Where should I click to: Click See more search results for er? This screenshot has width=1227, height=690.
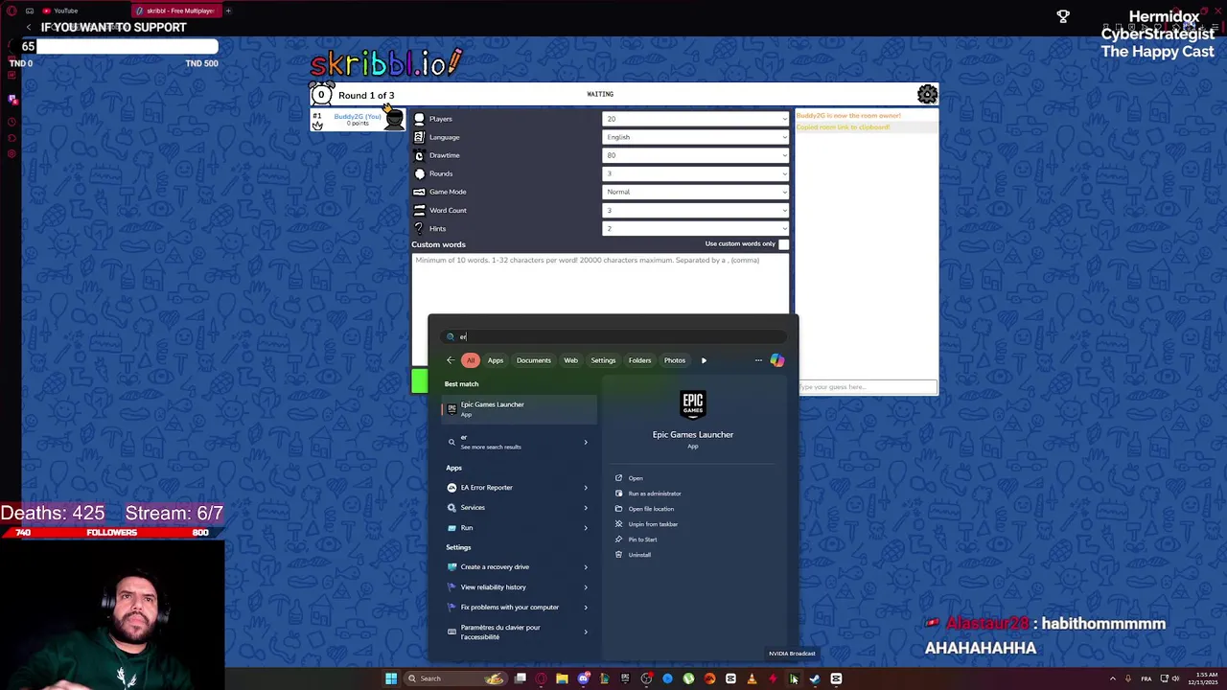click(519, 442)
